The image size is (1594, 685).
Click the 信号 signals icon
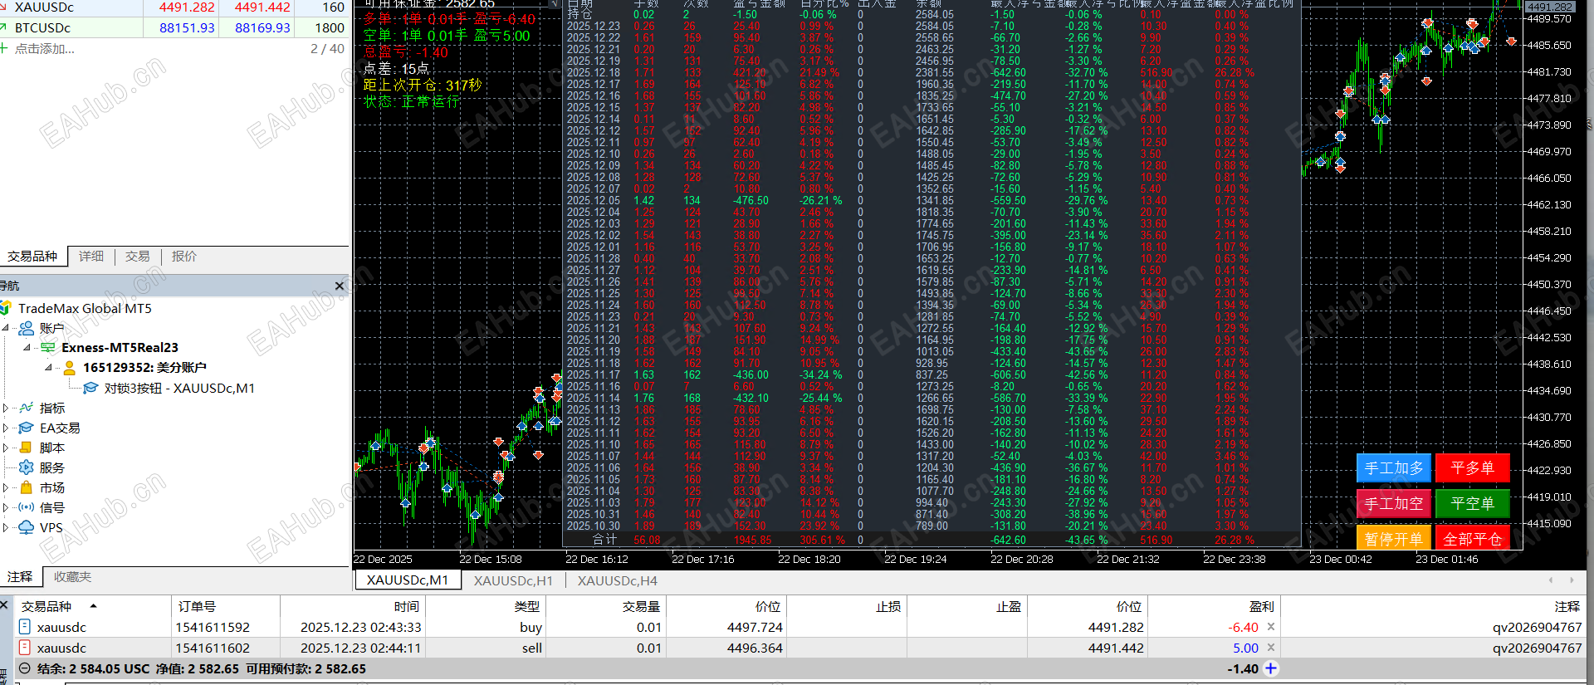tap(27, 507)
